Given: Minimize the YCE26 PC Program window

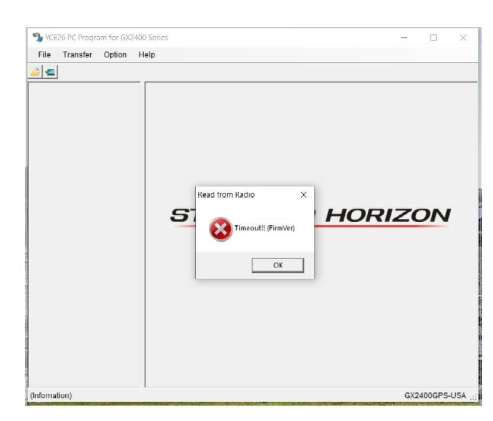Looking at the screenshot, I should tap(405, 38).
